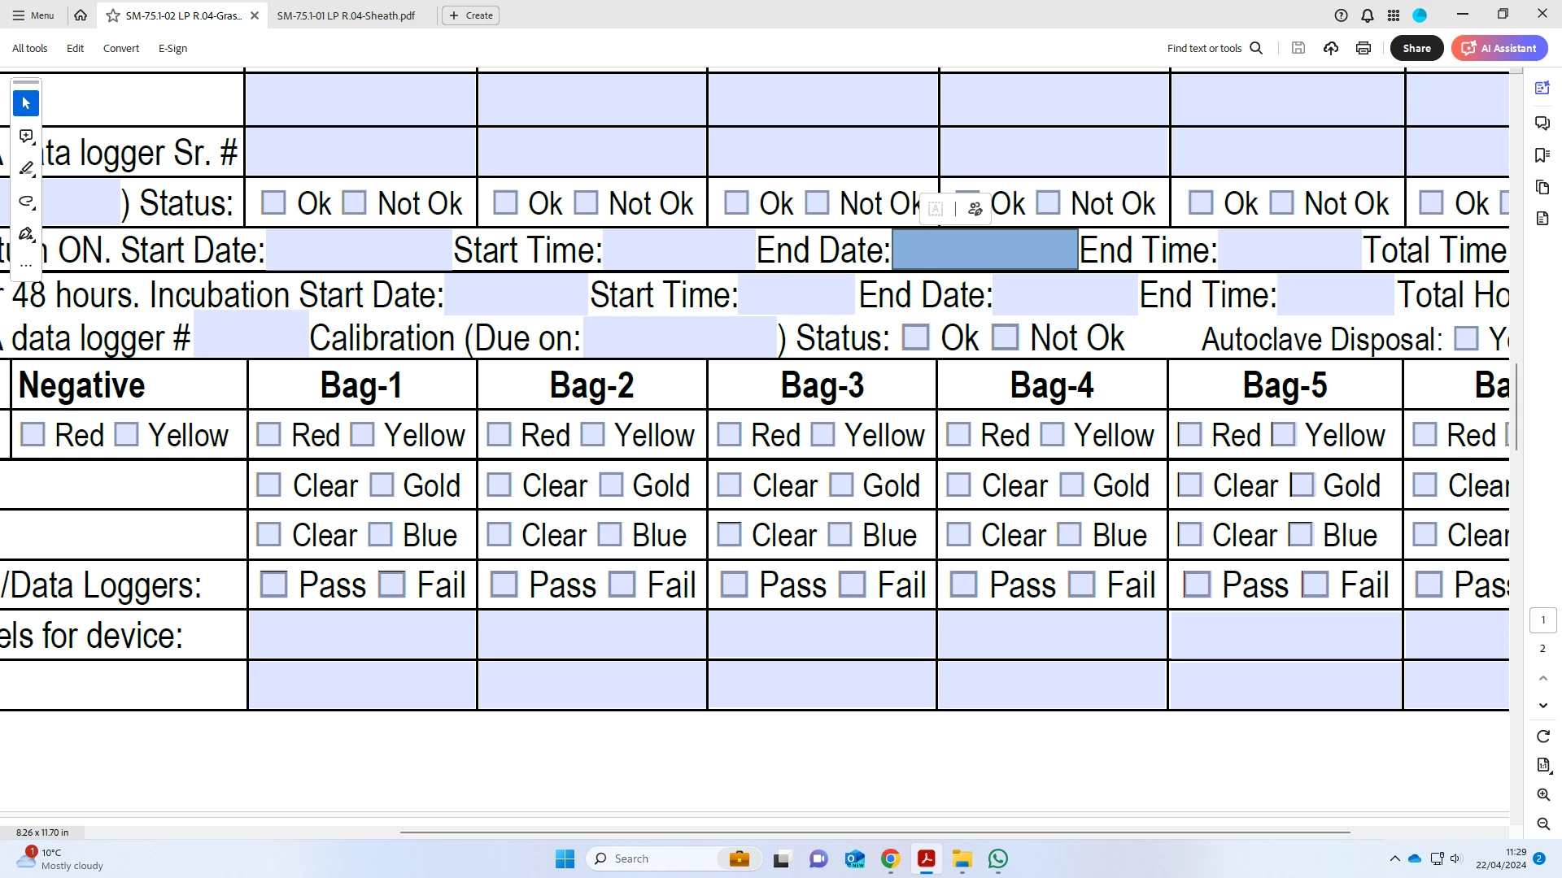Select the Highlight pen tool
Viewport: 1562px width, 878px height.
point(26,168)
